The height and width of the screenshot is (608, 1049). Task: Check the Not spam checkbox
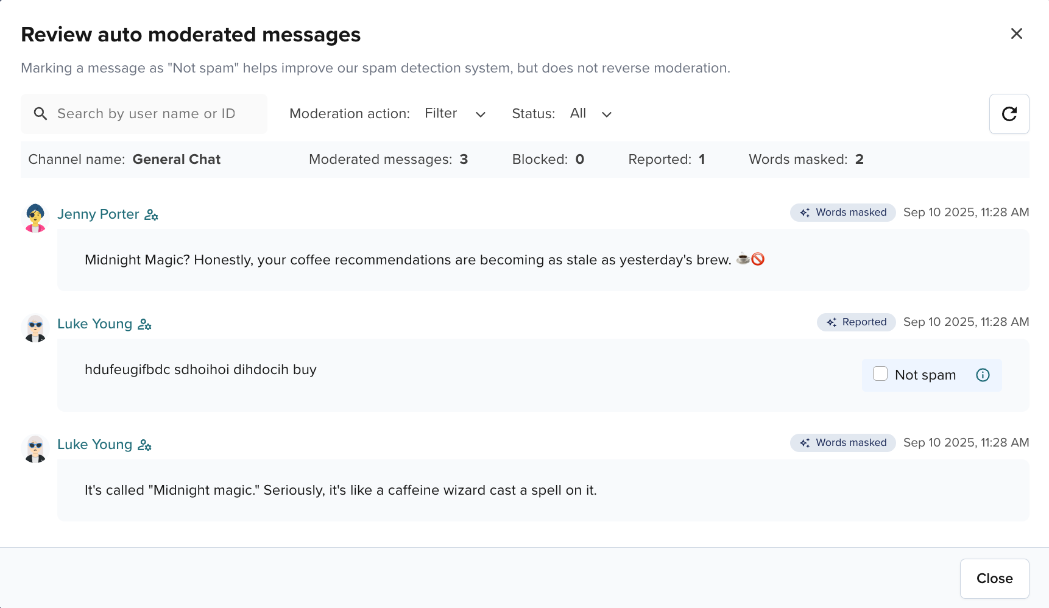click(x=880, y=373)
